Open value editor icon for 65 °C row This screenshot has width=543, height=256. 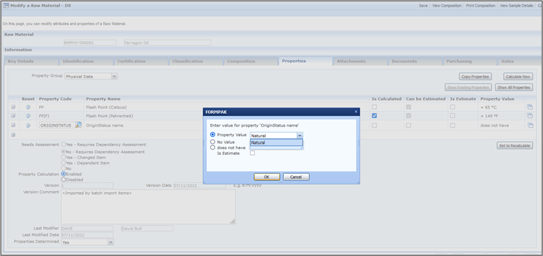(530, 107)
